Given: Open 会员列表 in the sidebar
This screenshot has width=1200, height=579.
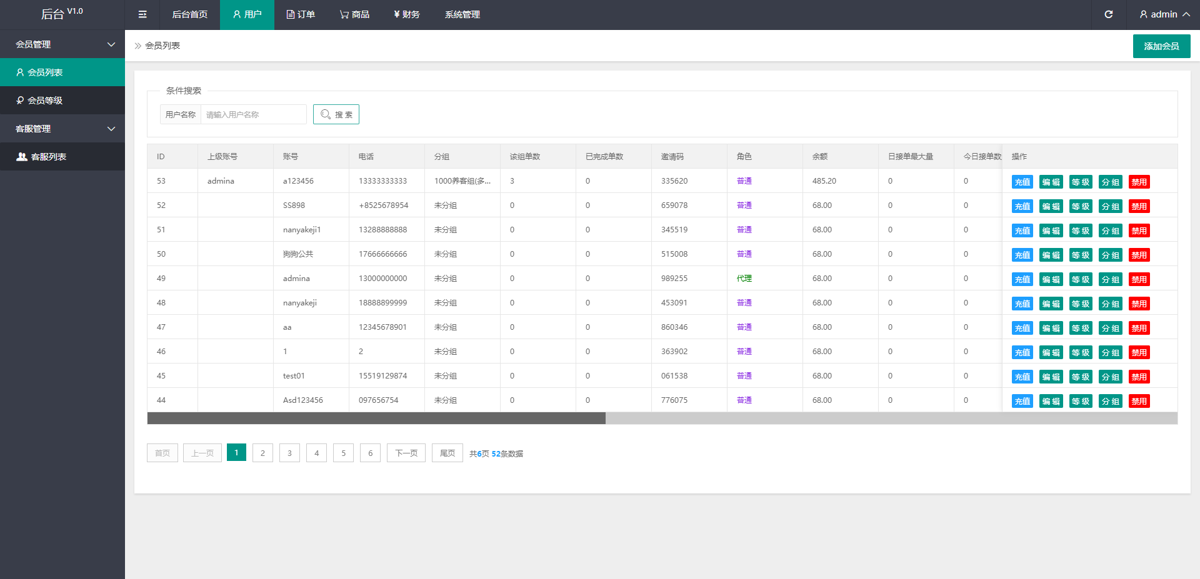Looking at the screenshot, I should tap(45, 72).
